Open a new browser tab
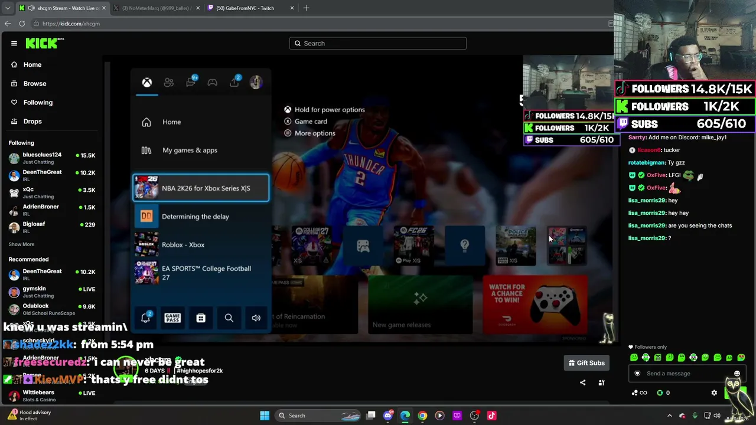 click(306, 8)
